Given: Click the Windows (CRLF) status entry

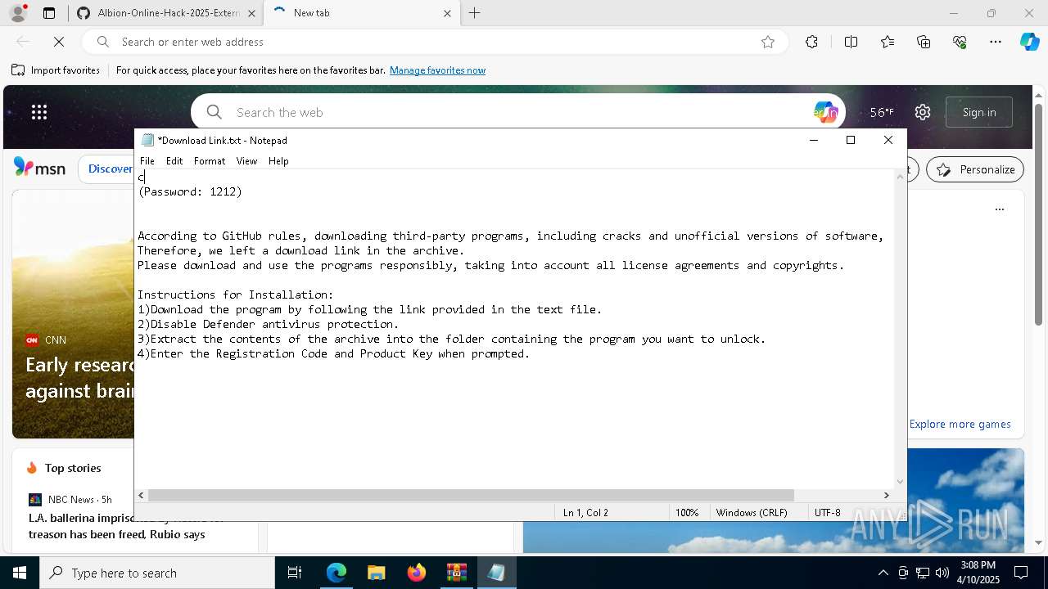Looking at the screenshot, I should click(752, 513).
